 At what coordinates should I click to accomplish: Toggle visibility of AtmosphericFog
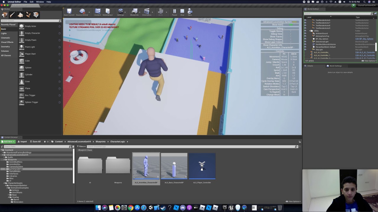(305, 36)
